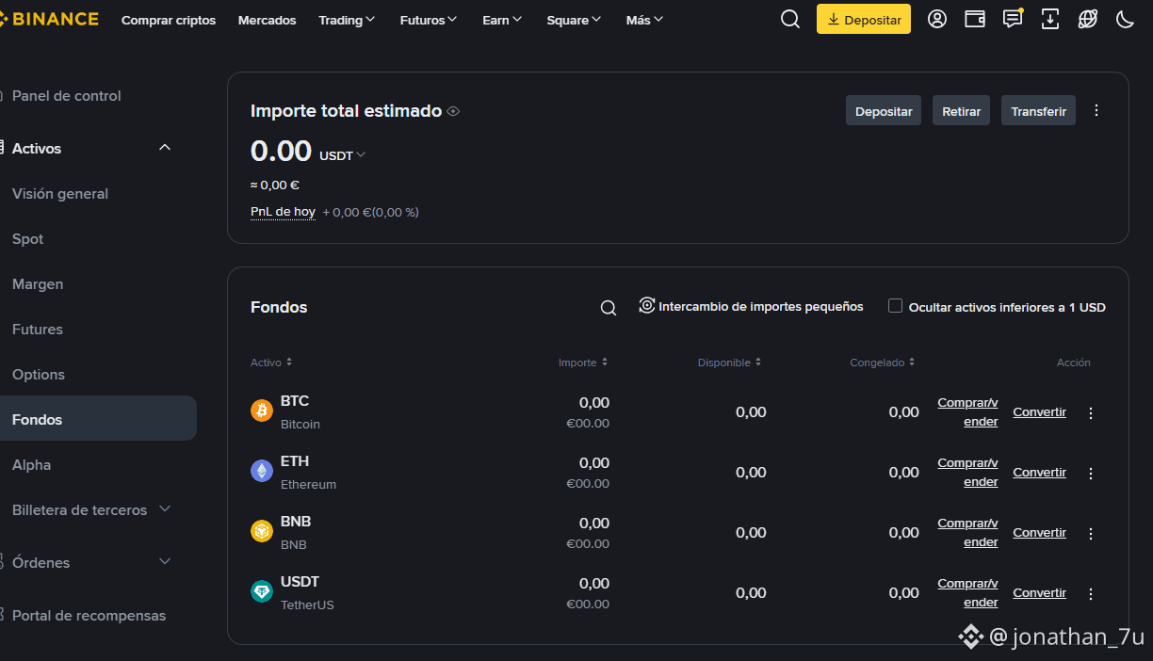1153x661 pixels.
Task: Expand the Futuros dropdown menu
Action: (429, 20)
